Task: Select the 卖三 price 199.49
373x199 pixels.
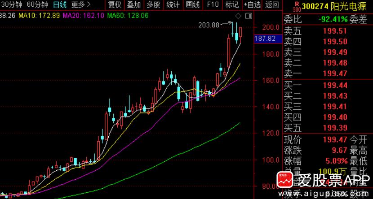Action: [x=335, y=52]
